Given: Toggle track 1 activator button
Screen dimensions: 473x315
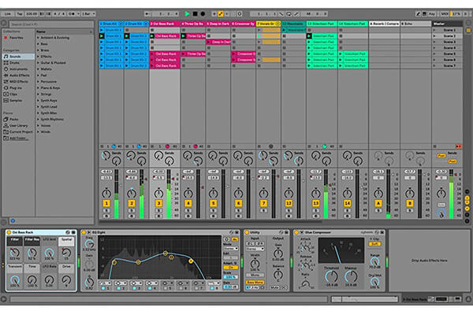Looking at the screenshot, I should click(106, 203).
